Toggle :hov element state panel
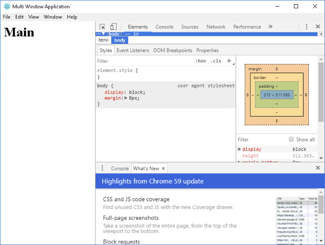This screenshot has height=245, width=325. 201,61
